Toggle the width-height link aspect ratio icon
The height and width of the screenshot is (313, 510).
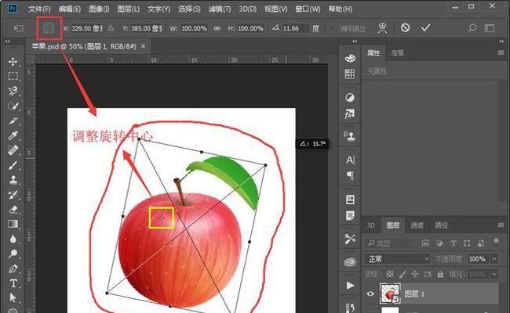(x=217, y=28)
